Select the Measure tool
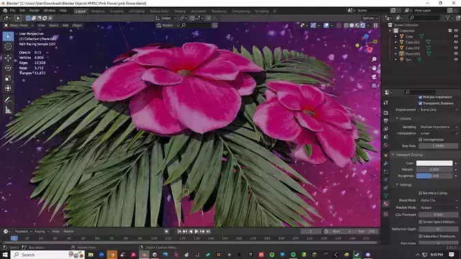The height and width of the screenshot is (259, 461). [8, 110]
